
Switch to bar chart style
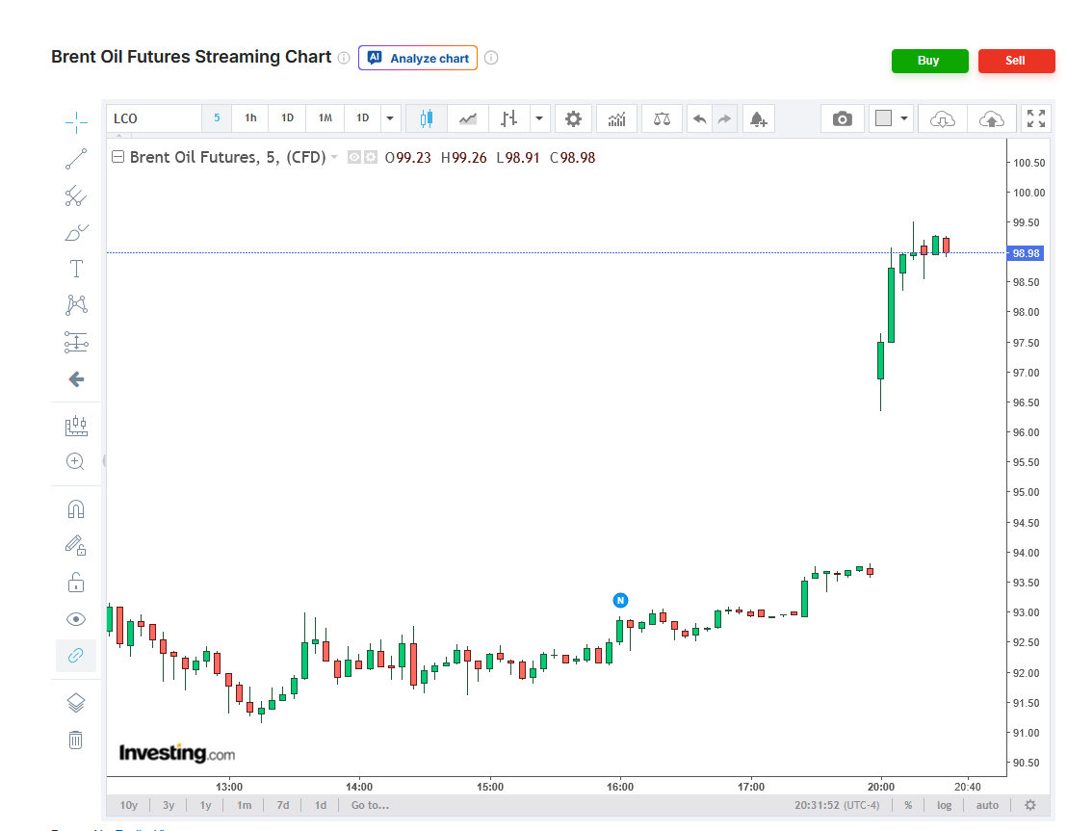[x=509, y=119]
